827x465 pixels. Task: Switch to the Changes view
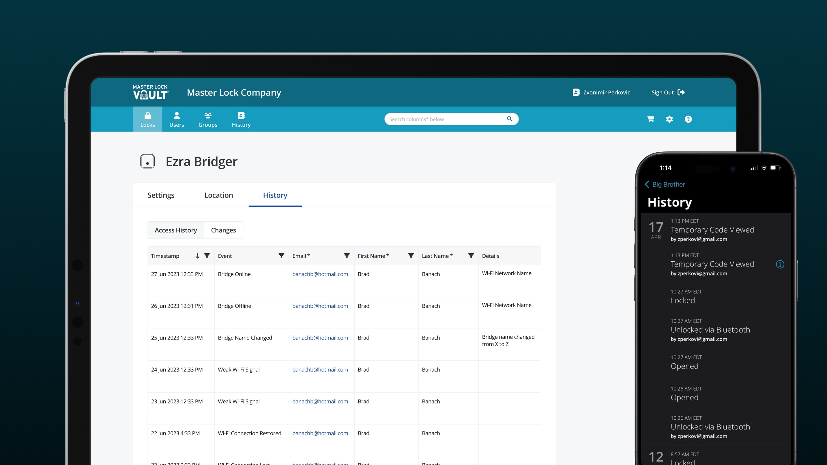(x=223, y=230)
